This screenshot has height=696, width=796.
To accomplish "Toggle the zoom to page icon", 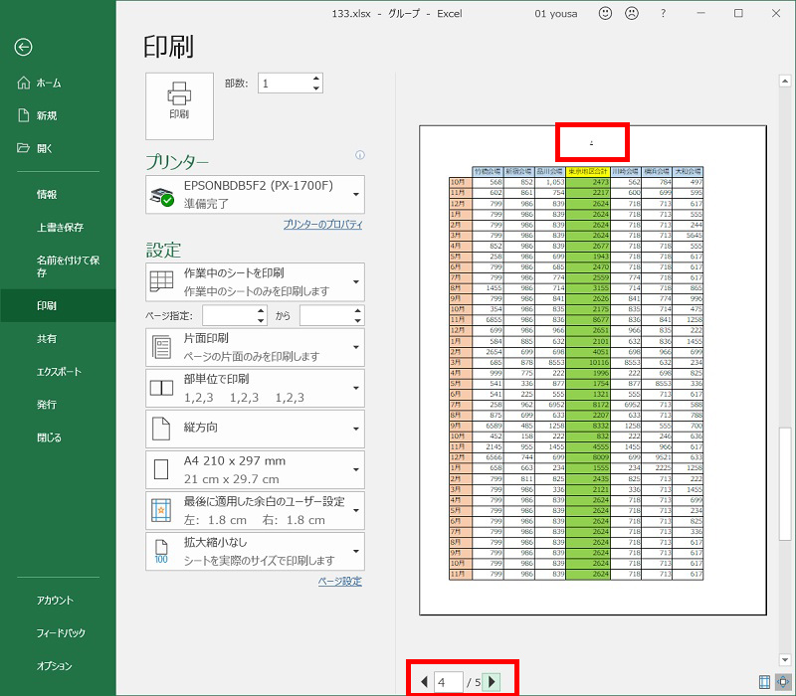I will 783,682.
